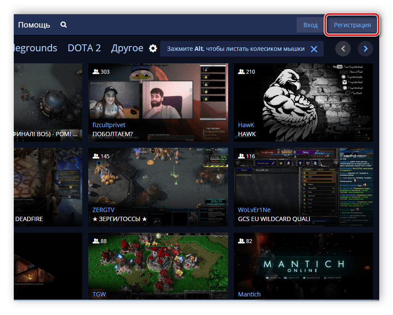Select the Другое category tab

coord(127,48)
